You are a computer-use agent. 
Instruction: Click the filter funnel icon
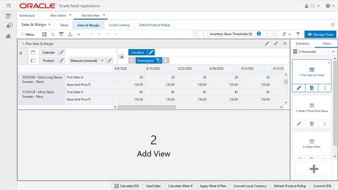pyautogui.click(x=298, y=34)
